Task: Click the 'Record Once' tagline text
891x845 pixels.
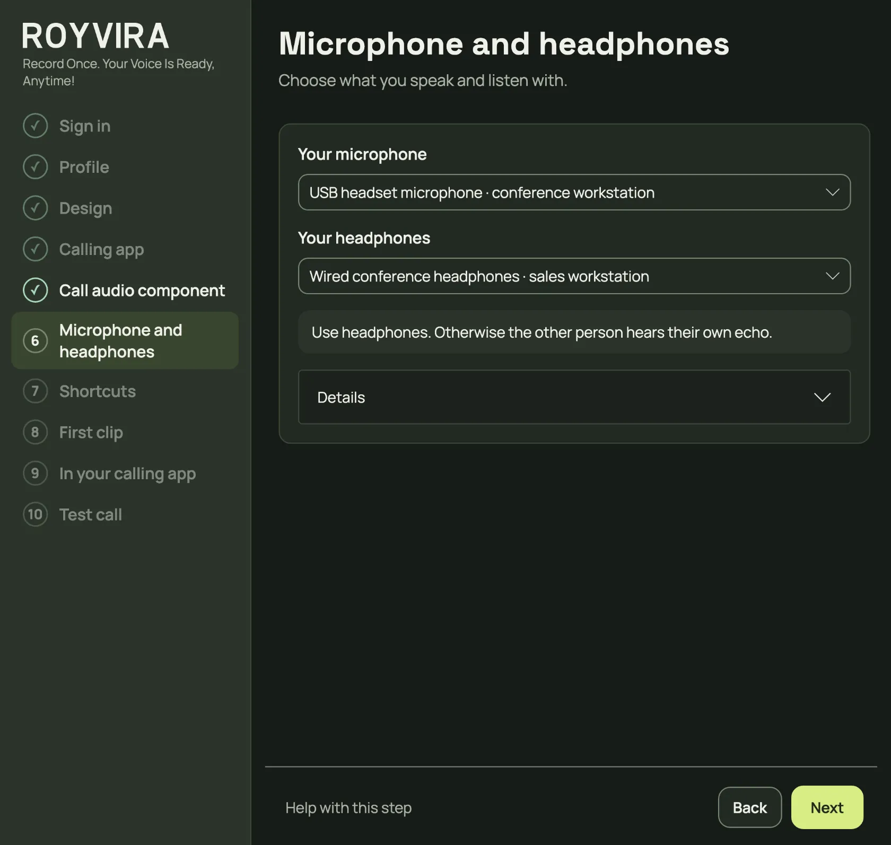Action: 118,72
